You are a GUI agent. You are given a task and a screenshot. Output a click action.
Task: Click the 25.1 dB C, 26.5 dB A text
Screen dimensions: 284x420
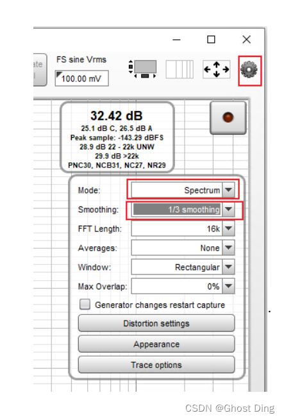pyautogui.click(x=117, y=128)
